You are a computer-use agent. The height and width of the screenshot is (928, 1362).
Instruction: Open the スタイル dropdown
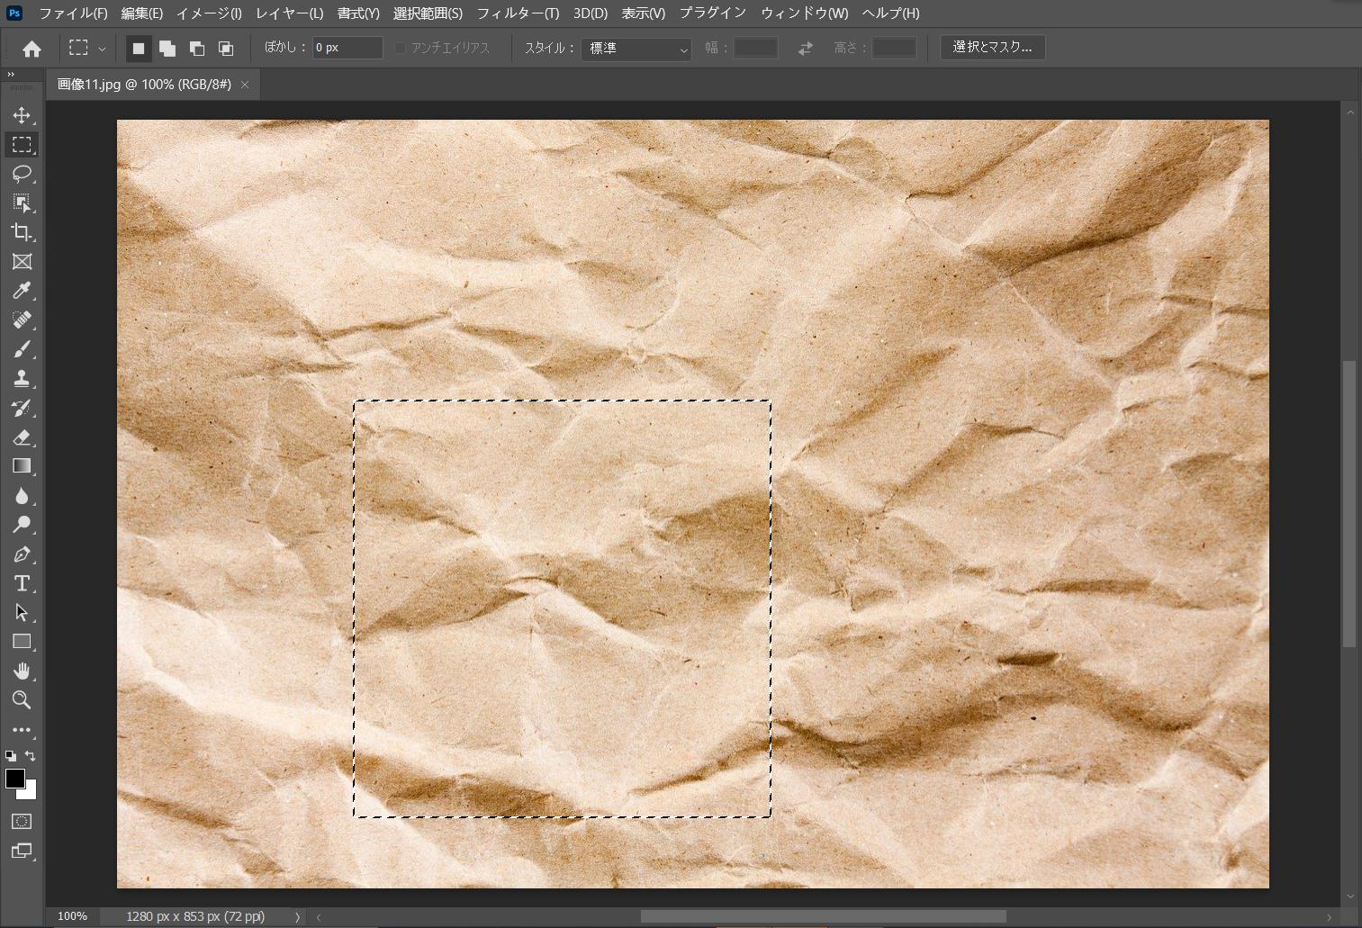tap(636, 49)
